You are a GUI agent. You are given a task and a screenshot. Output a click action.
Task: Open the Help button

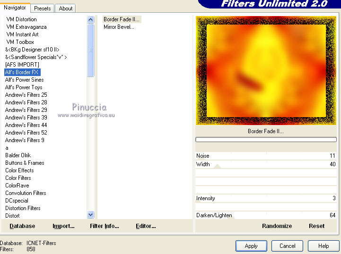click(x=324, y=246)
